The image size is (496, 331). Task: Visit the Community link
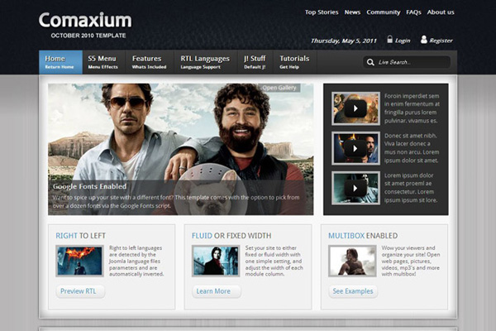click(x=384, y=12)
